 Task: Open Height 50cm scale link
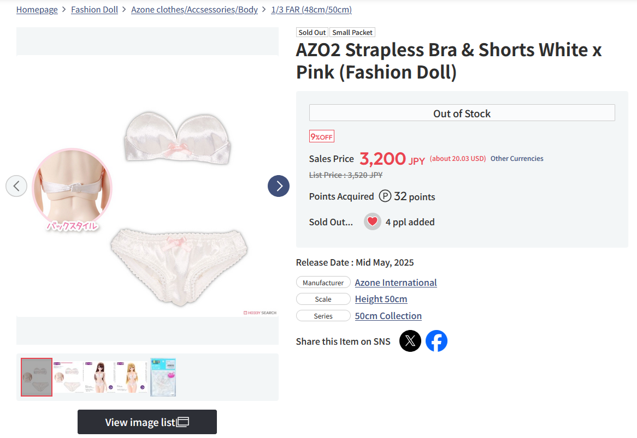pyautogui.click(x=381, y=299)
